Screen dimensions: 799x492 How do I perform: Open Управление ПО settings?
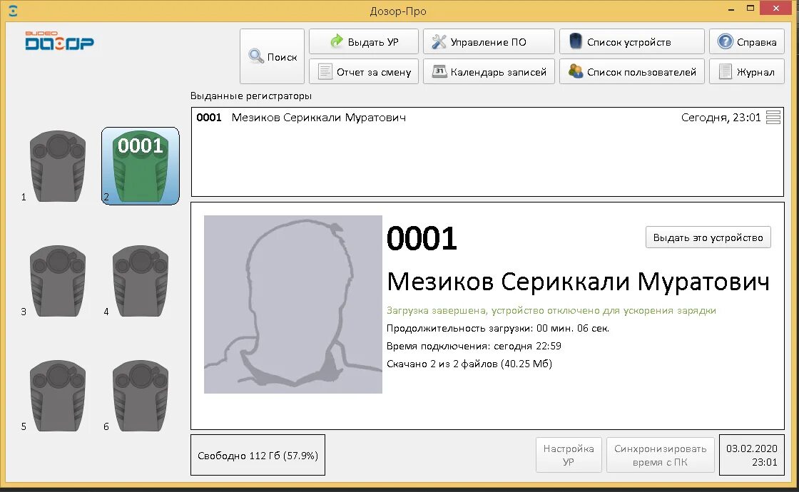coord(489,42)
